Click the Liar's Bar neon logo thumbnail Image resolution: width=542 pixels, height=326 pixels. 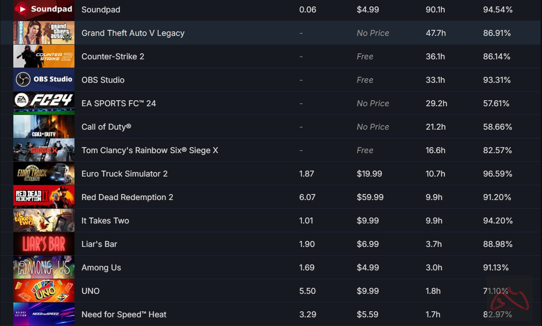click(x=44, y=244)
